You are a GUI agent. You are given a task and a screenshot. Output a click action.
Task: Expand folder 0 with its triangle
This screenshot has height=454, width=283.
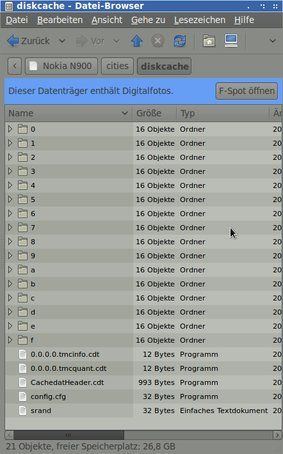(x=10, y=129)
